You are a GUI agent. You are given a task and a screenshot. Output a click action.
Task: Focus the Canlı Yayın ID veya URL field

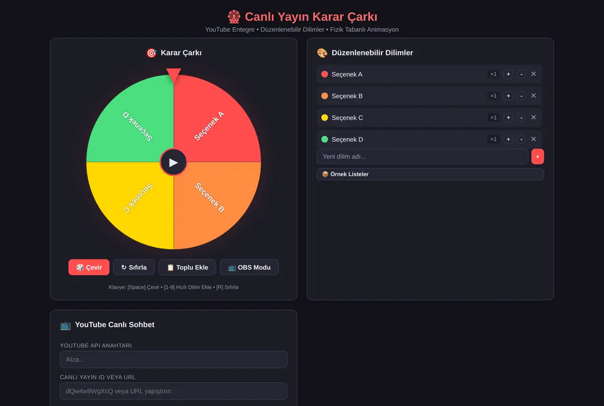[174, 391]
